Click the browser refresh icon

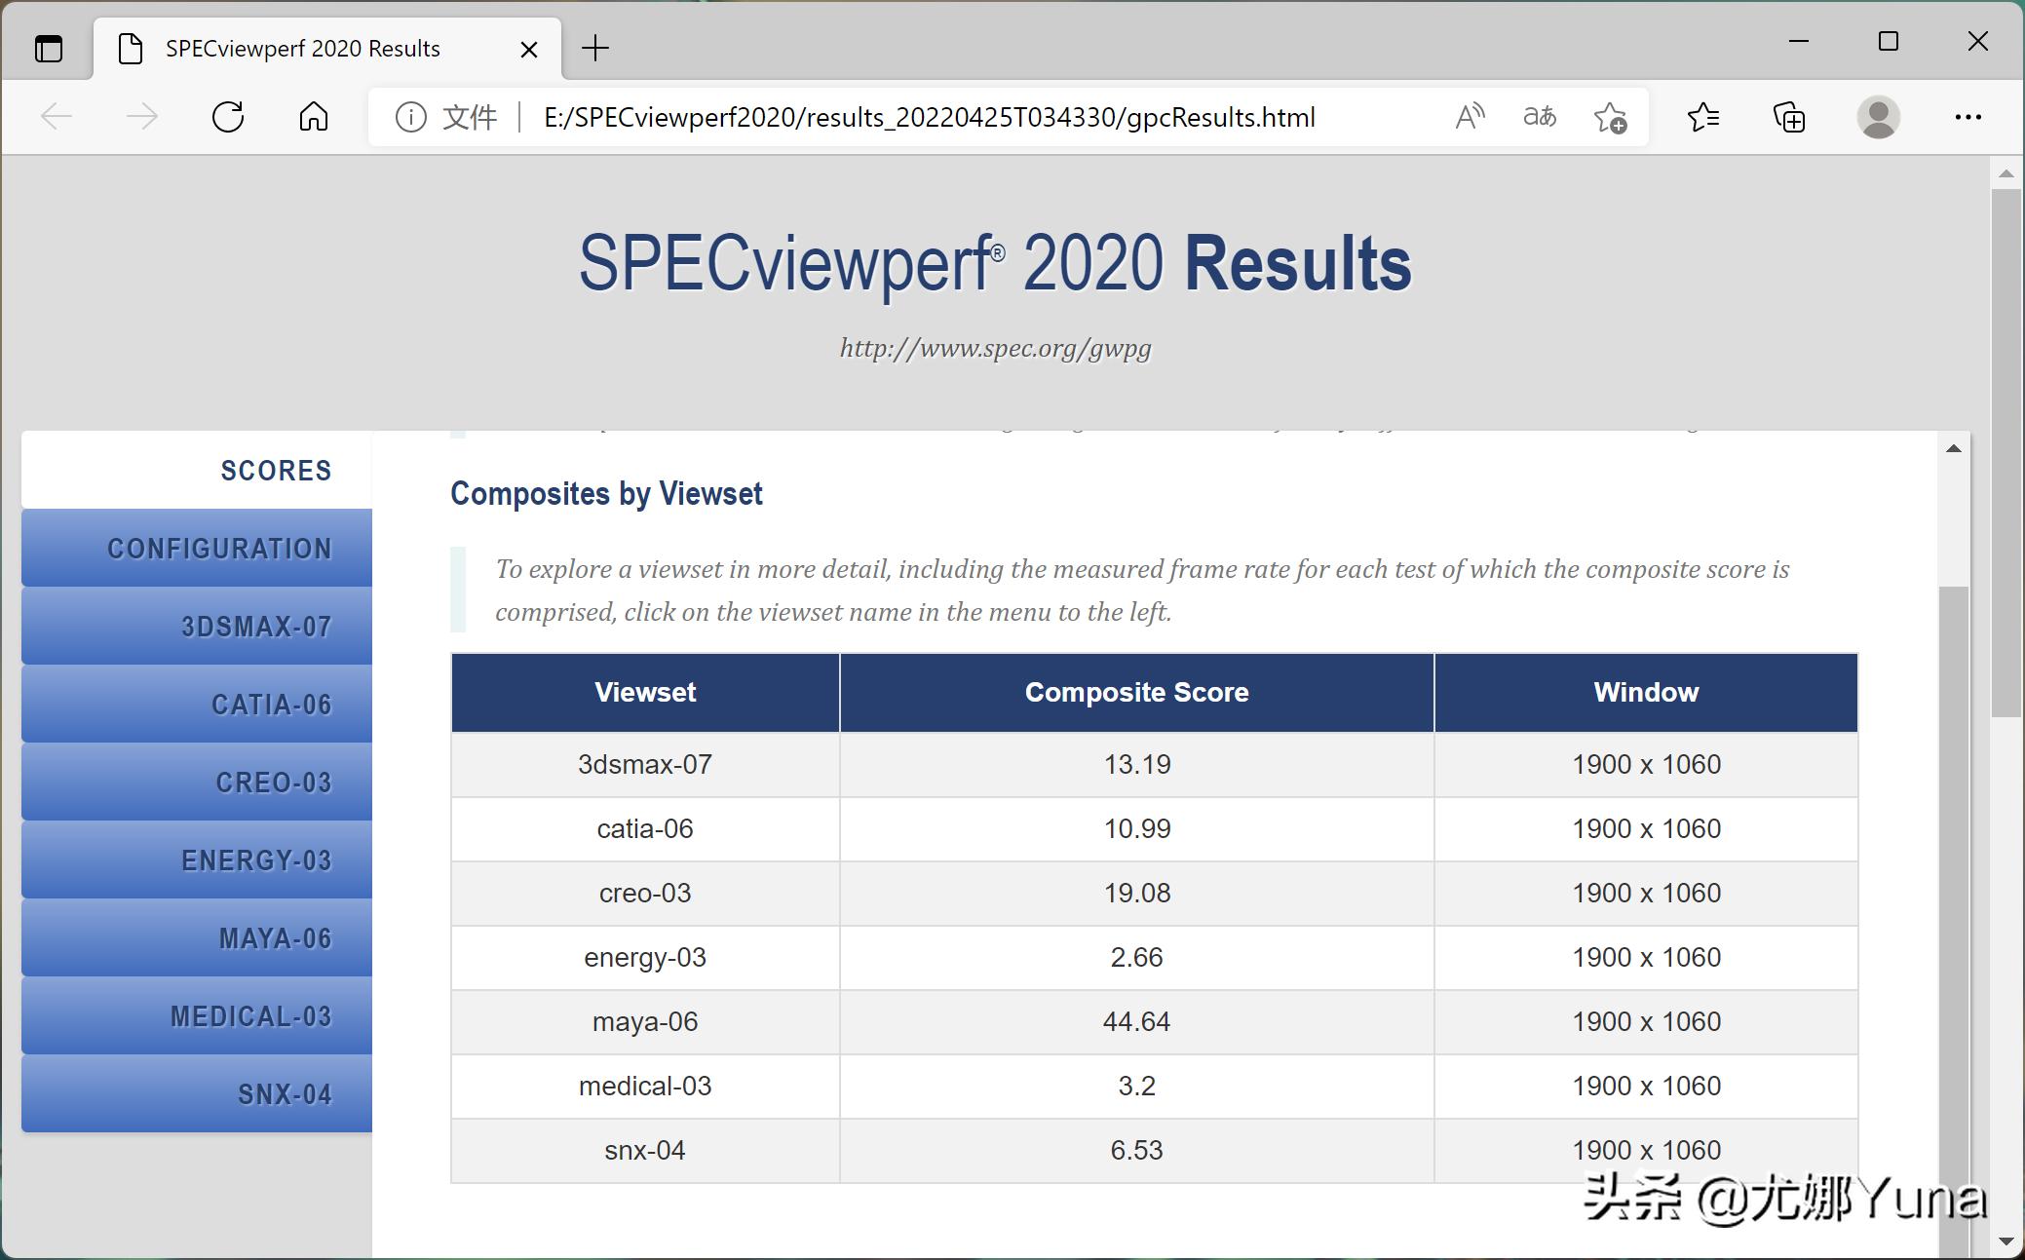pyautogui.click(x=228, y=118)
